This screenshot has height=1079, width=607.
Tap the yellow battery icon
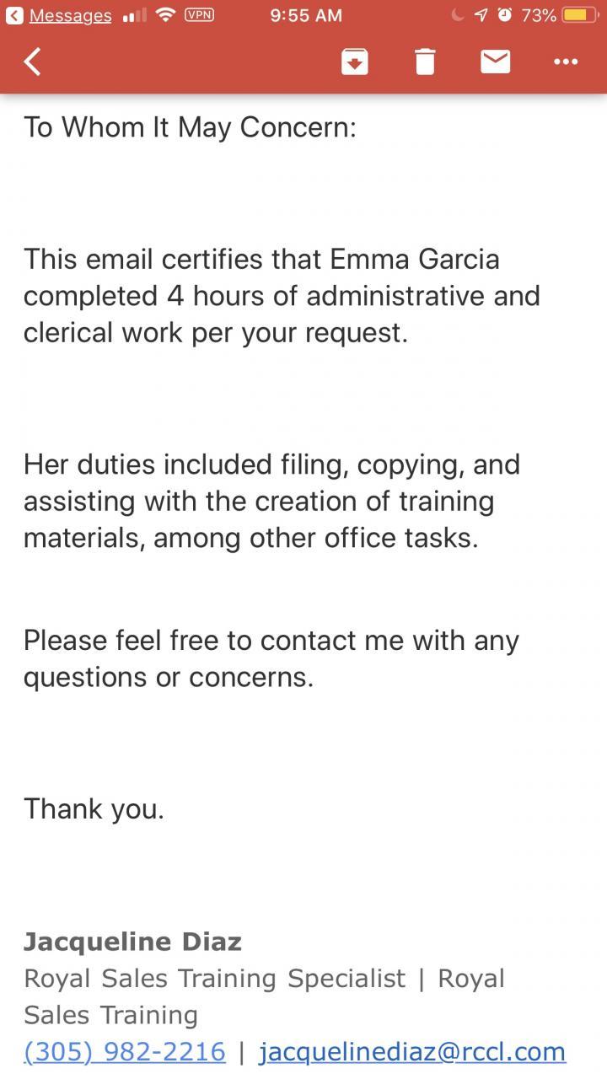click(580, 15)
